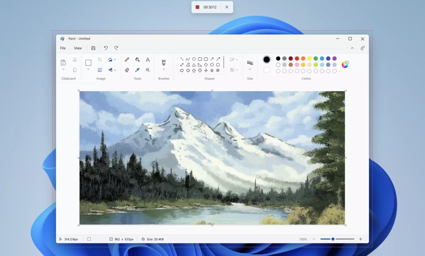This screenshot has width=425, height=256.
Task: Select the Right arrow shape
Action: tap(182, 70)
